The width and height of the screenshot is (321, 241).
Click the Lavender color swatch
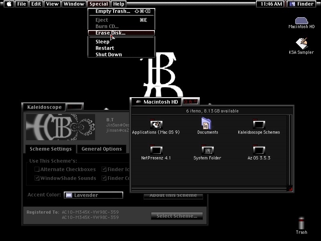[69, 195]
